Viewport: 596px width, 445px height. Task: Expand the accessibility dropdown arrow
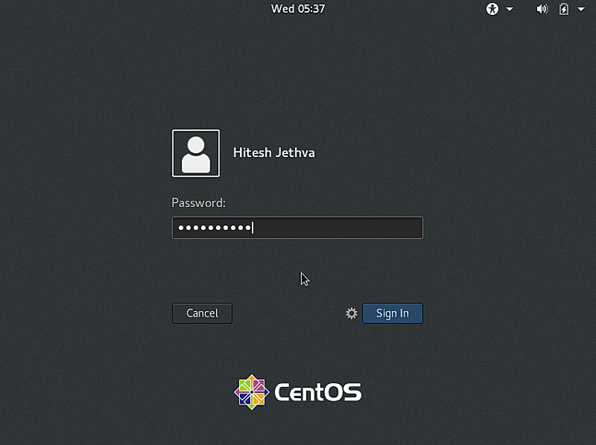click(x=509, y=9)
